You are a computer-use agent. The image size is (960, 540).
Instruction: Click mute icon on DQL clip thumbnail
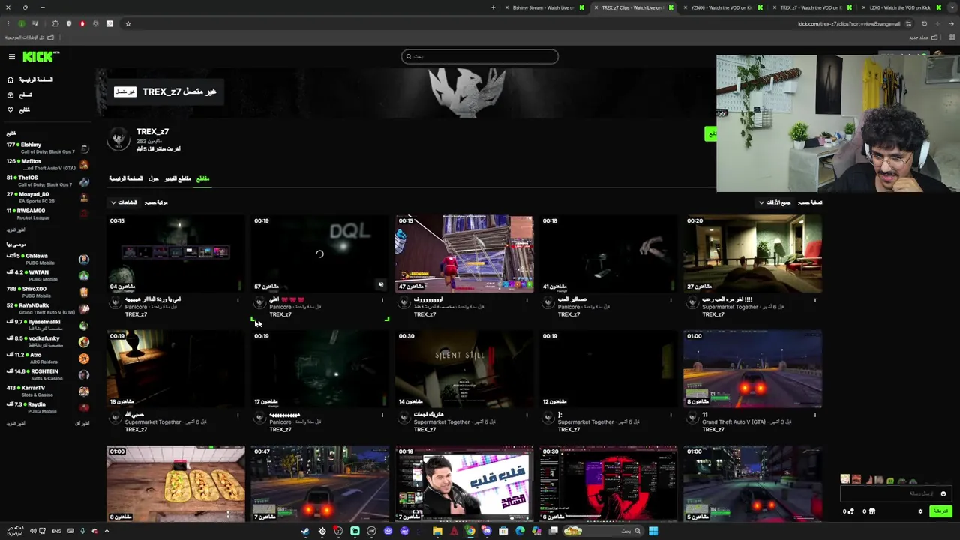click(x=380, y=284)
